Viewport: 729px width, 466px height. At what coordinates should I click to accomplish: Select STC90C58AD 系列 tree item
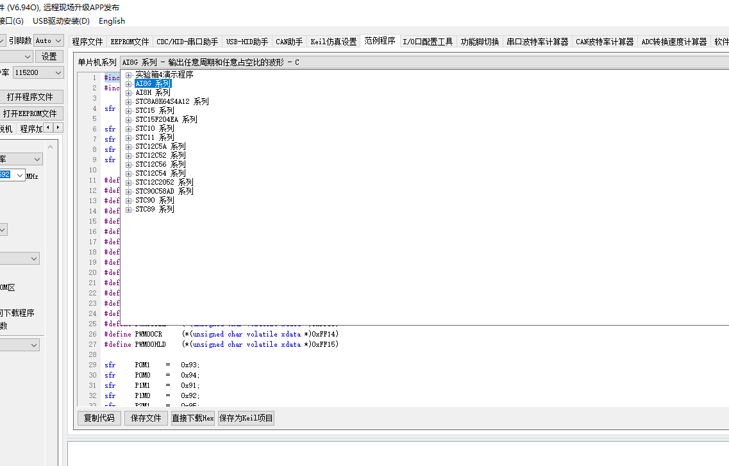[x=164, y=191]
